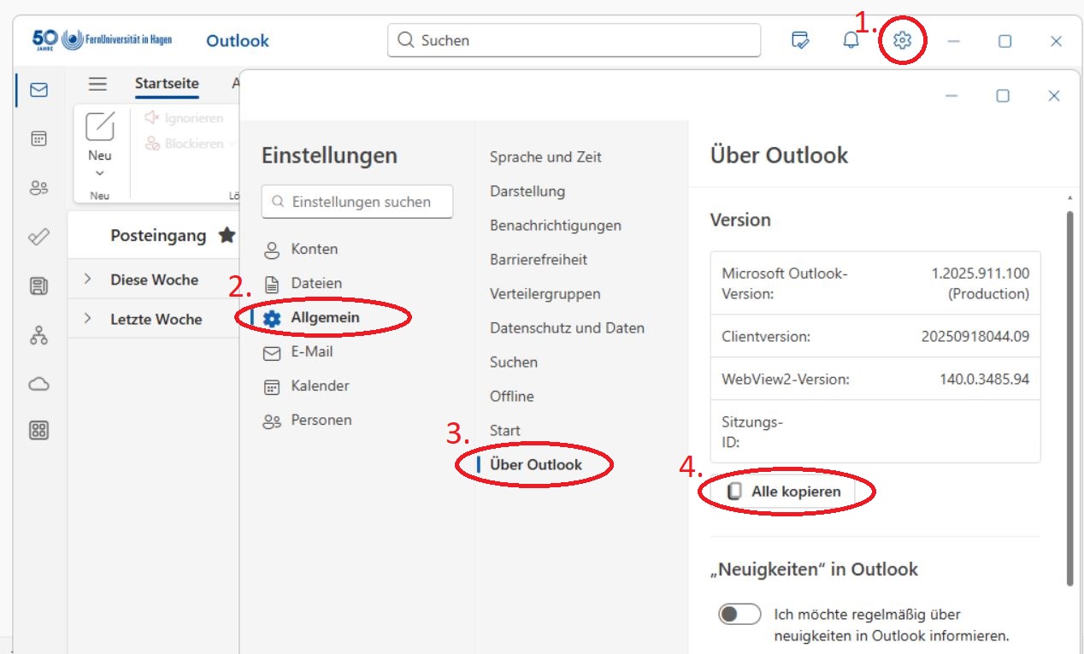Click the settings panel vertical scrollbar
This screenshot has width=1084, height=654.
click(1069, 393)
